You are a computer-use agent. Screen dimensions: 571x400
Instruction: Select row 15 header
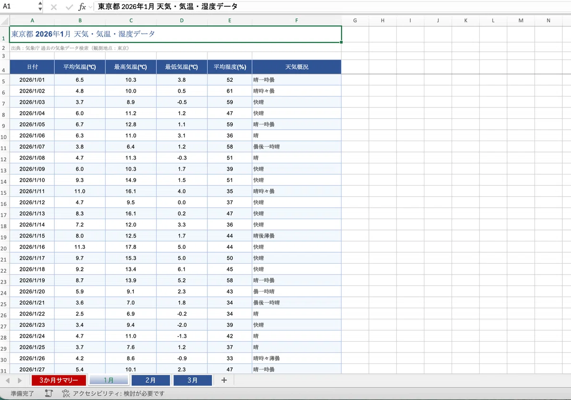coord(5,191)
